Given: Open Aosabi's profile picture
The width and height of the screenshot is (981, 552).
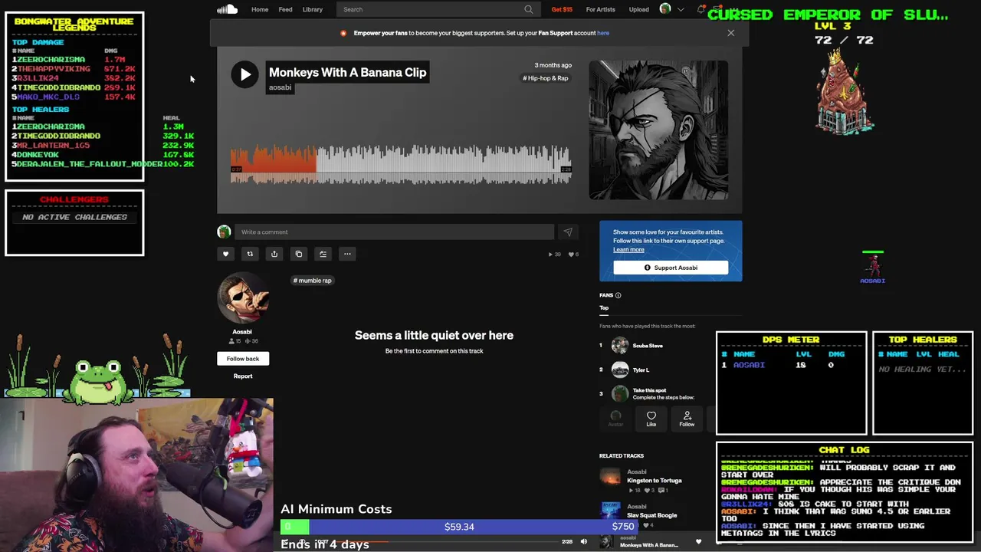Looking at the screenshot, I should 242,298.
